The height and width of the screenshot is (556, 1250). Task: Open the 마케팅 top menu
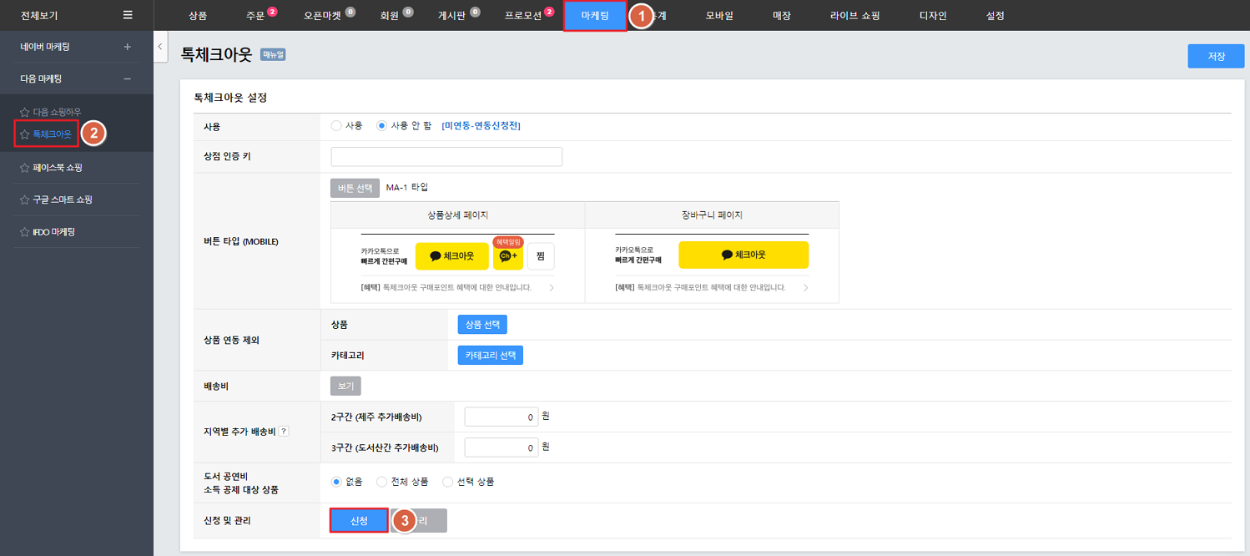595,16
